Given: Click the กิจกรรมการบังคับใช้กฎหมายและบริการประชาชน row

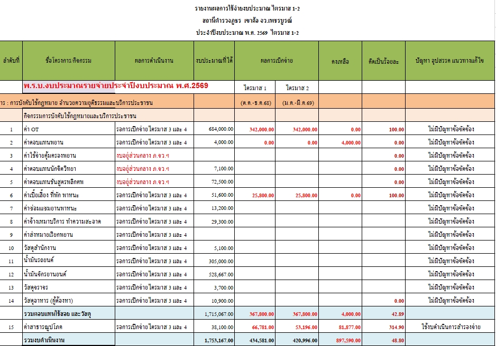Looking at the screenshot, I should point(108,116).
